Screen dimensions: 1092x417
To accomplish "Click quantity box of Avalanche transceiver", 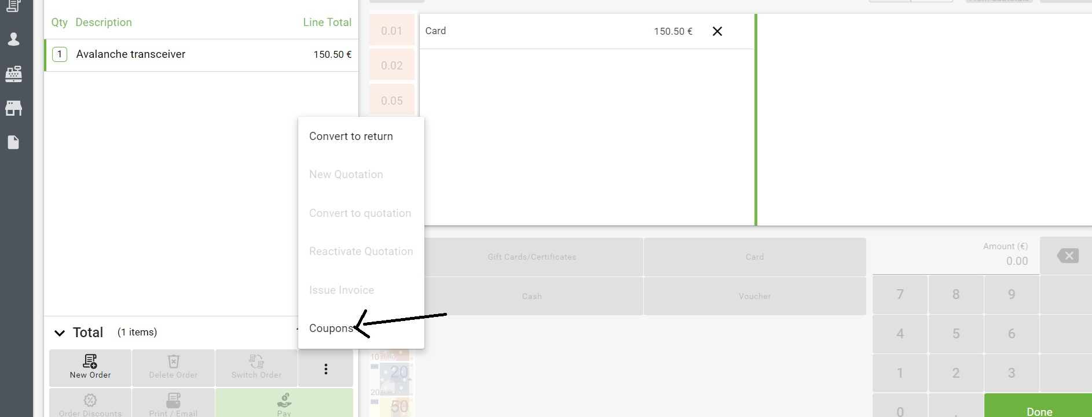I will click(60, 54).
